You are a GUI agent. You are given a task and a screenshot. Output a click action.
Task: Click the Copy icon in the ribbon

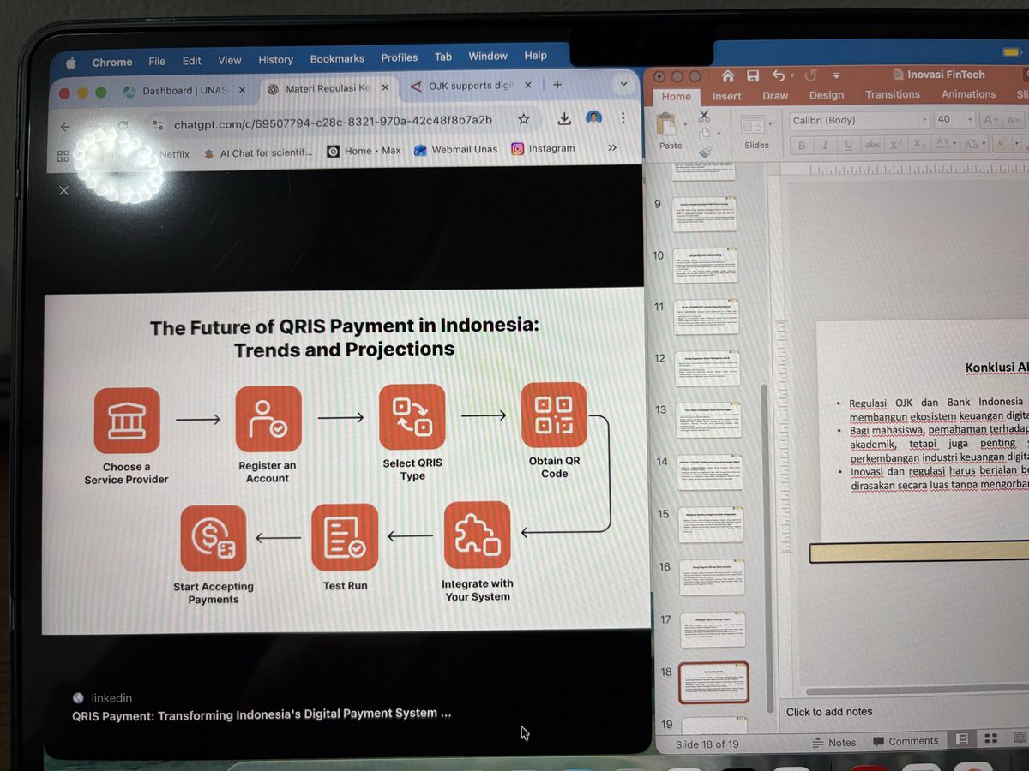[x=703, y=134]
